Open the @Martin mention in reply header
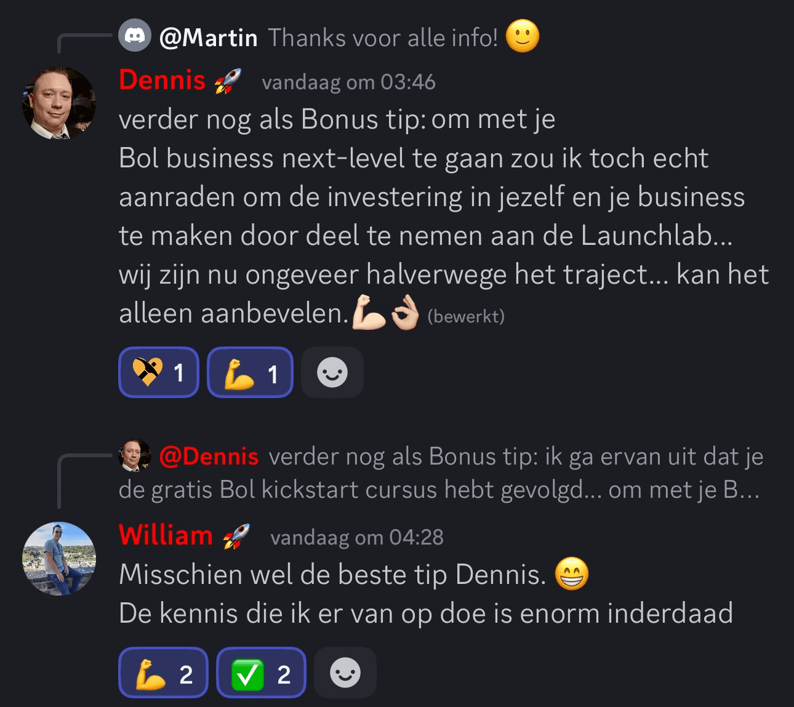Viewport: 794px width, 707px height. (x=208, y=38)
